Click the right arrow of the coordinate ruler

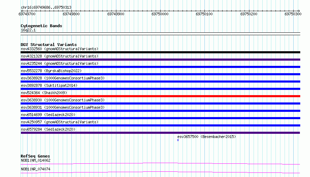299,11
